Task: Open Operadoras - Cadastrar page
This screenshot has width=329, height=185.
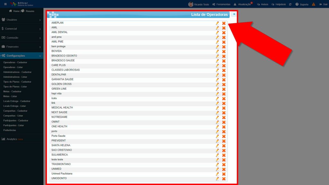Action: tap(15, 63)
